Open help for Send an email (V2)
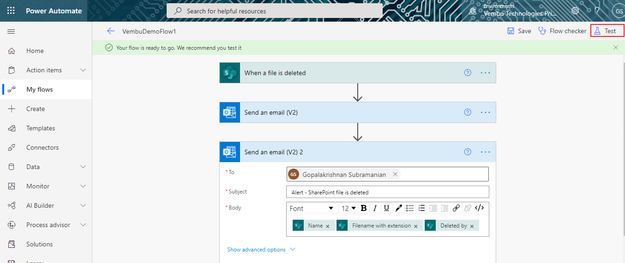625x263 pixels. coord(468,112)
